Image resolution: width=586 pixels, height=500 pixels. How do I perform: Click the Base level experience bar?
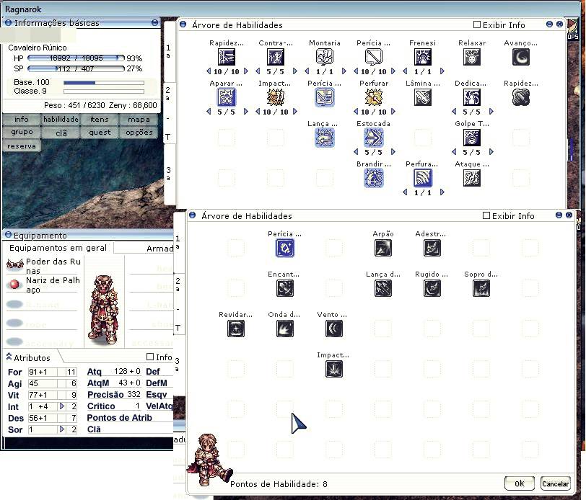tap(104, 83)
